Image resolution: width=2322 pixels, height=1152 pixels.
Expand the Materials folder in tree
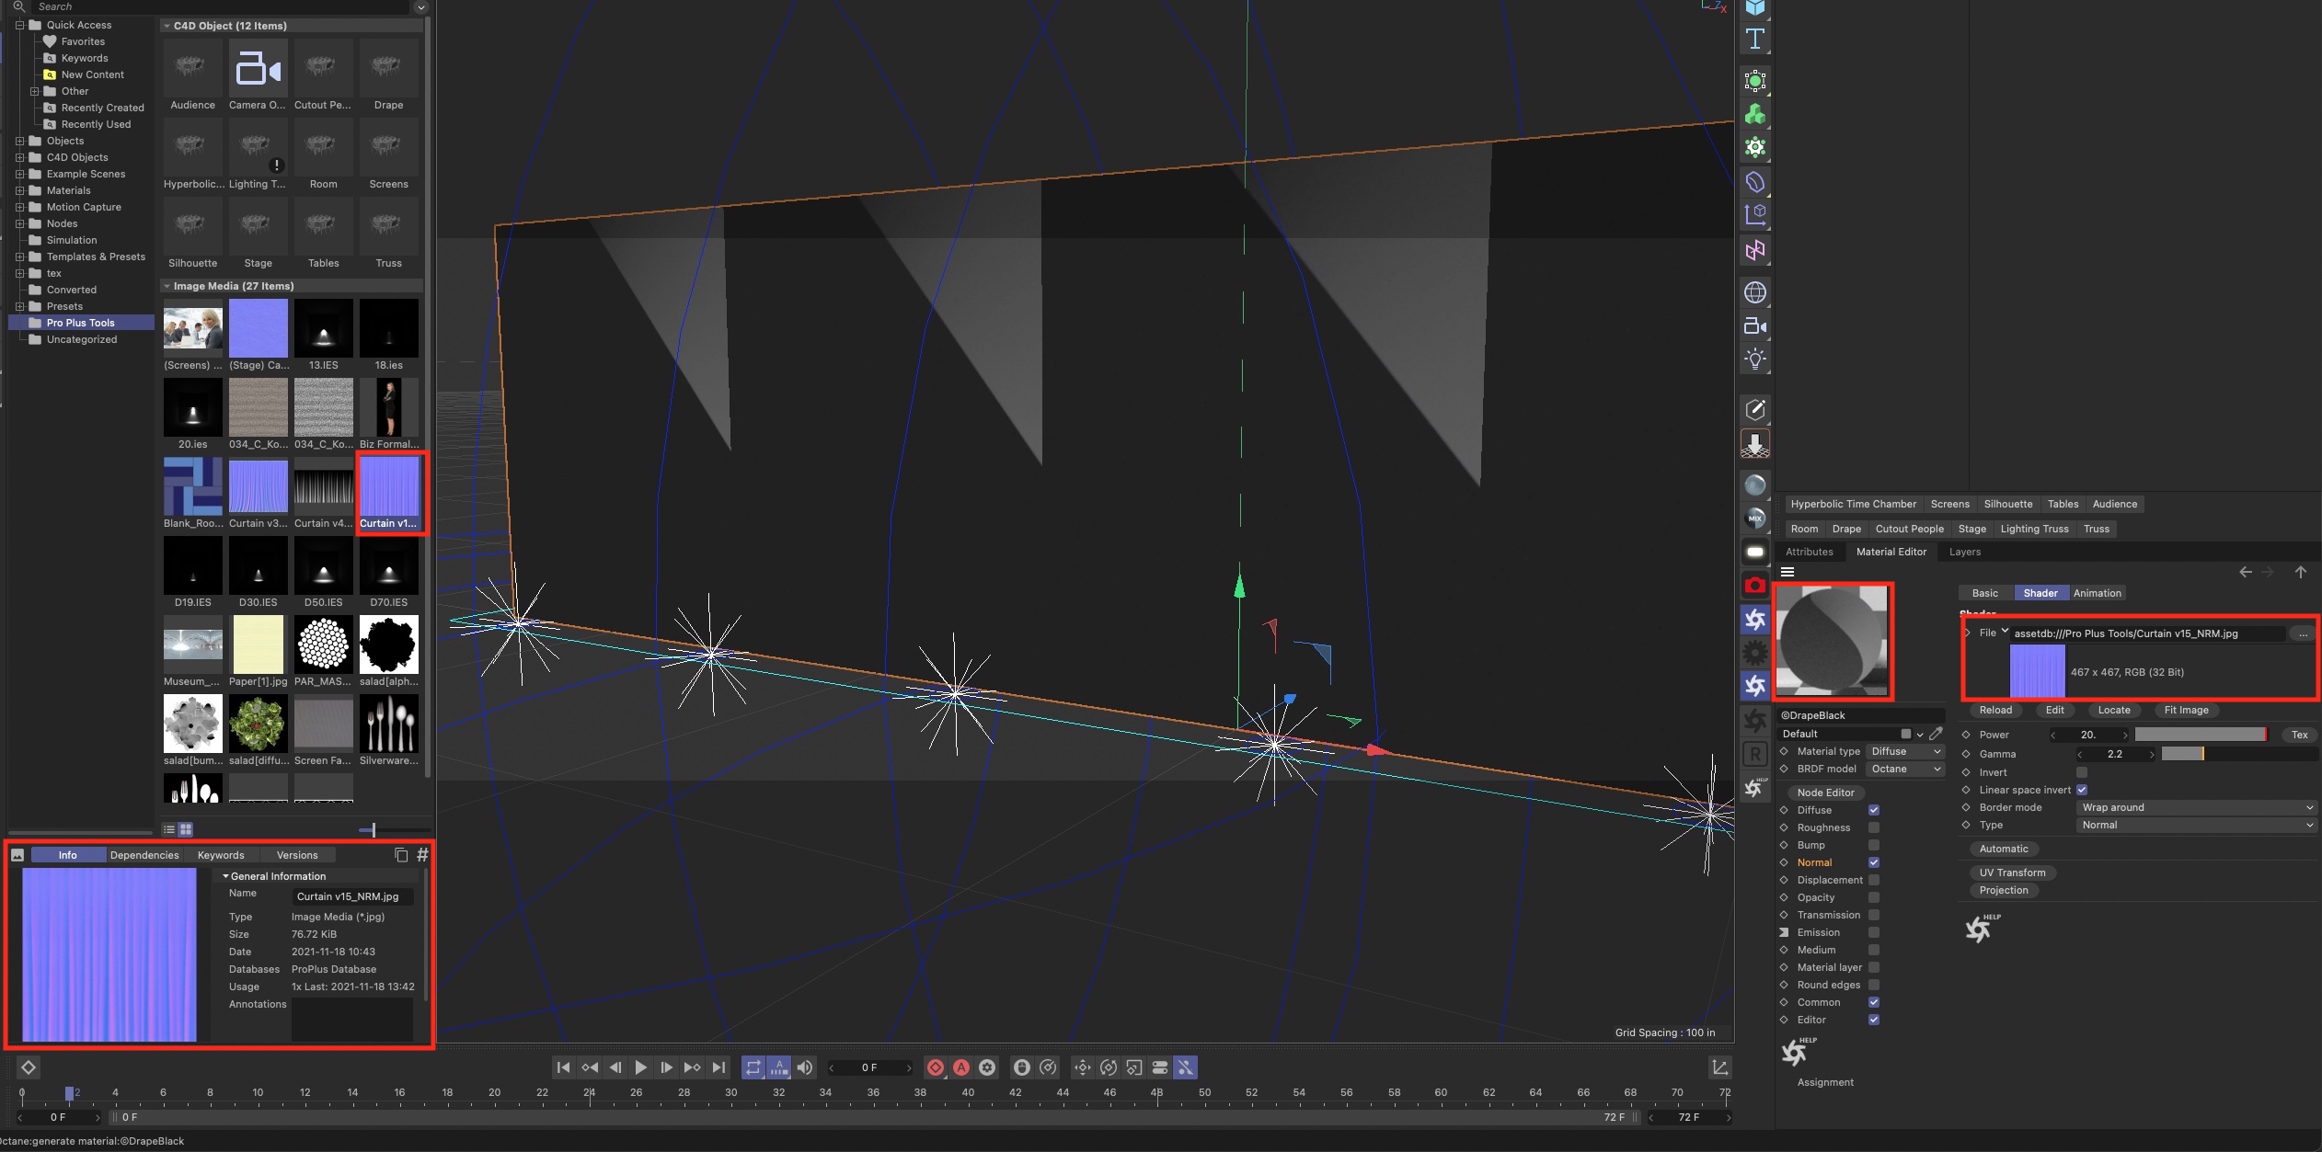(x=19, y=190)
